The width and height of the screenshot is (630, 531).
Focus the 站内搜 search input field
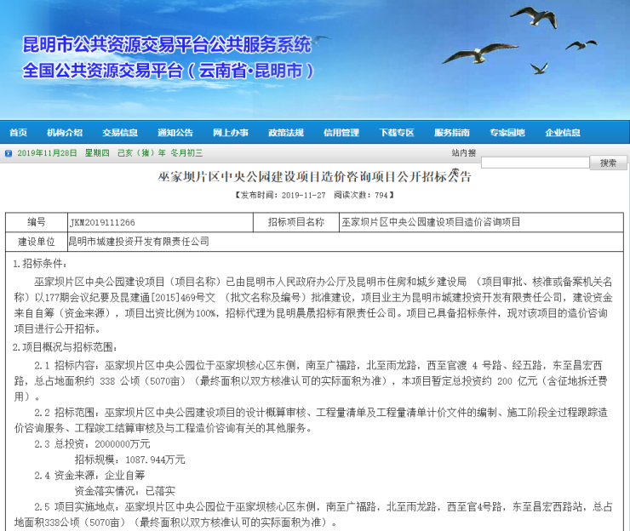pos(535,163)
